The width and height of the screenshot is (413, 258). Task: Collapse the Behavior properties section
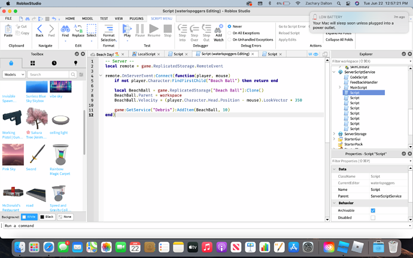click(334, 203)
